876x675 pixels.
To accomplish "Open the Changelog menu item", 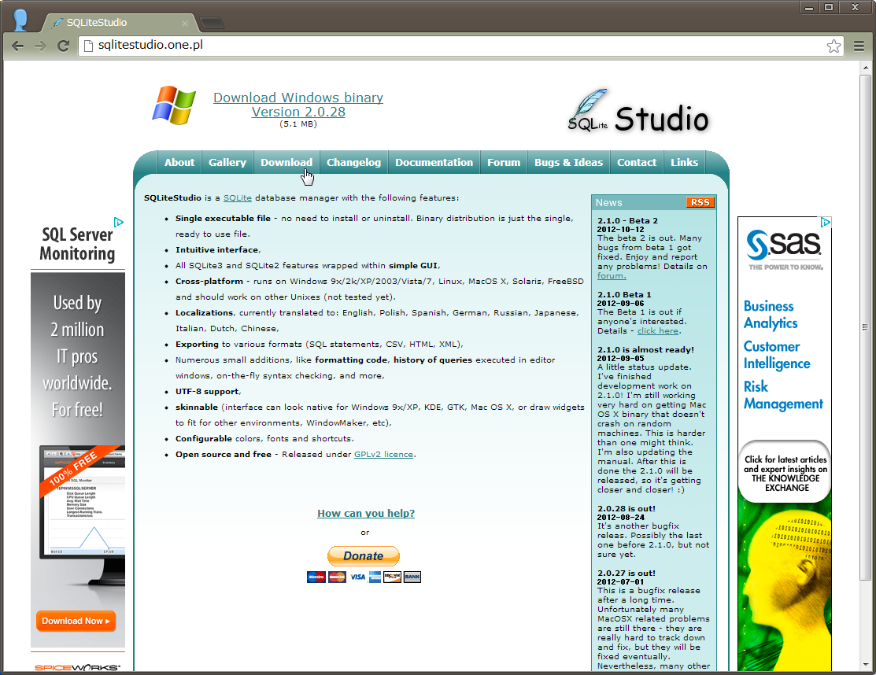I will click(353, 163).
